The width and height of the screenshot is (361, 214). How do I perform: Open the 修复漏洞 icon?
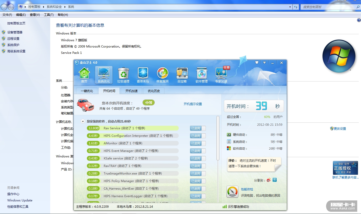(x=162, y=75)
